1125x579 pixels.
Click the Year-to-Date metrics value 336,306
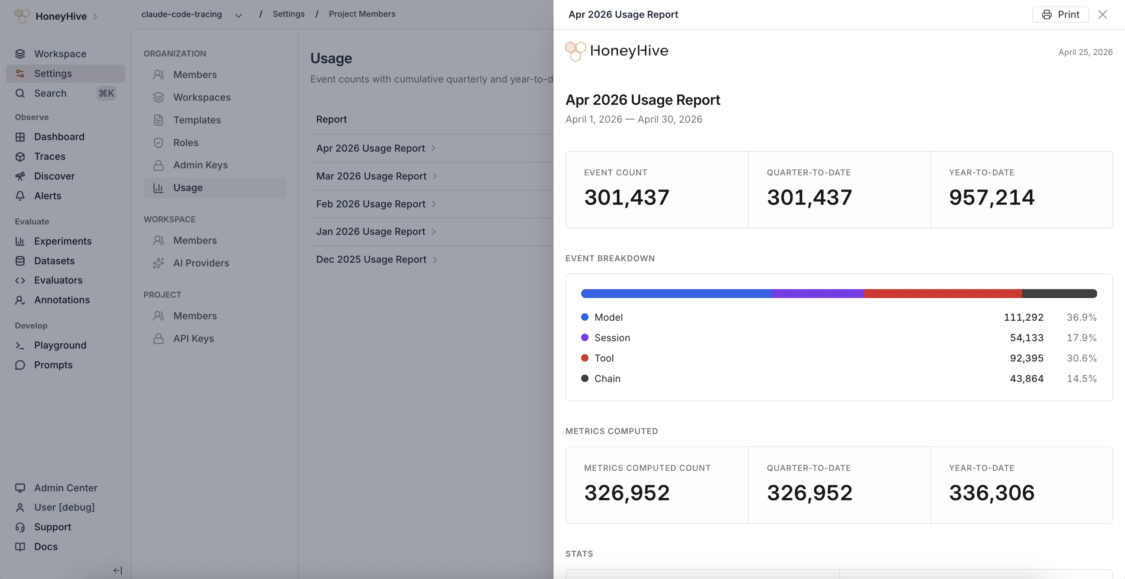[x=991, y=493]
